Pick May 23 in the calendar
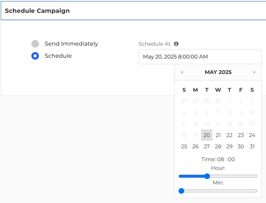This screenshot has width=266, height=203. 241,135
